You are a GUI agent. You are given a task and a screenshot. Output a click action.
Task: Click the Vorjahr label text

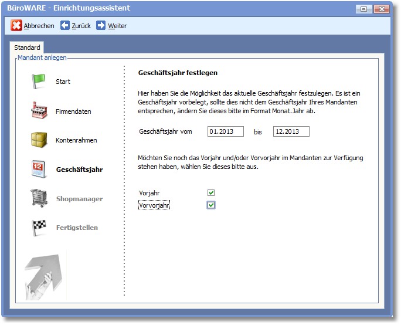(149, 193)
